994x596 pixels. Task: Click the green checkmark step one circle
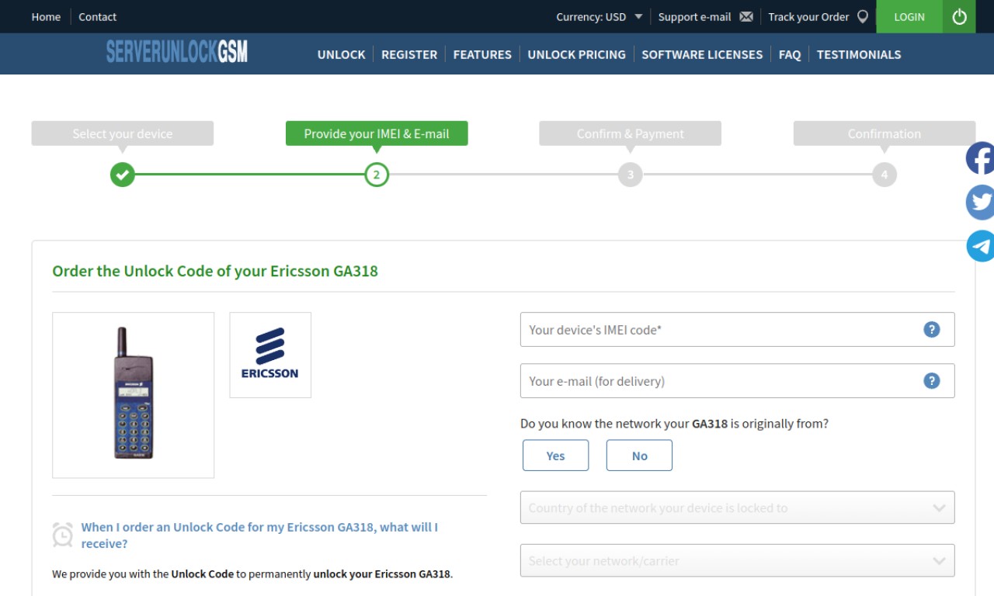123,175
